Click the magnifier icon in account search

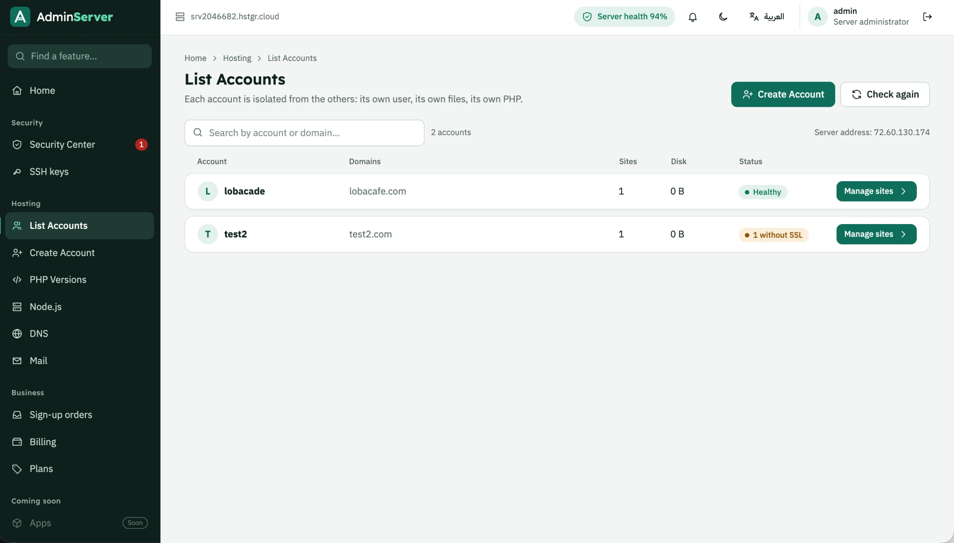click(197, 133)
